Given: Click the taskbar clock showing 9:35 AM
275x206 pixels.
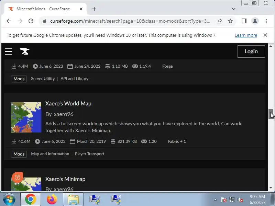Looking at the screenshot, I should 257,199.
